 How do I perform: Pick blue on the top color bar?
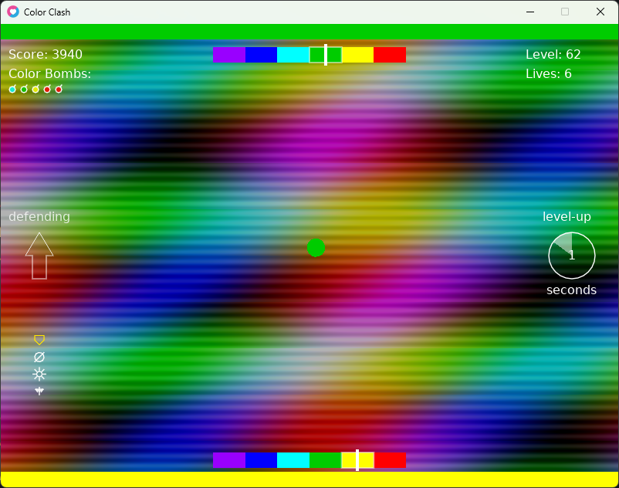(261, 55)
